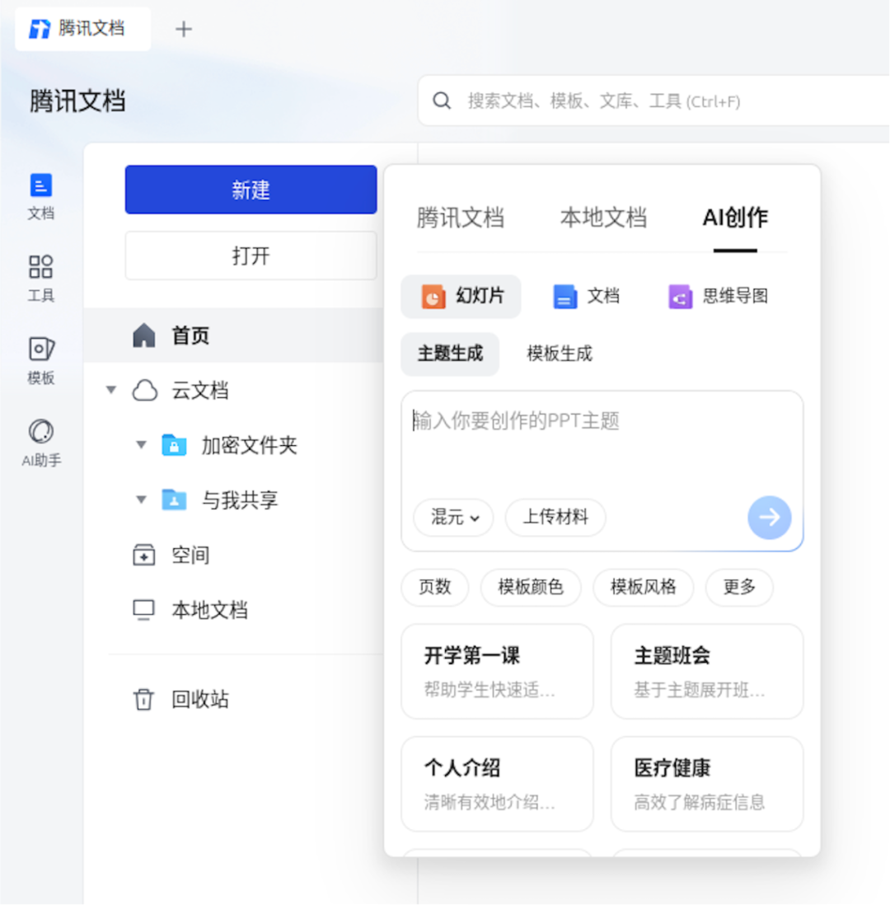Open the 文档 section in left sidebar
The image size is (890, 905).
click(41, 196)
